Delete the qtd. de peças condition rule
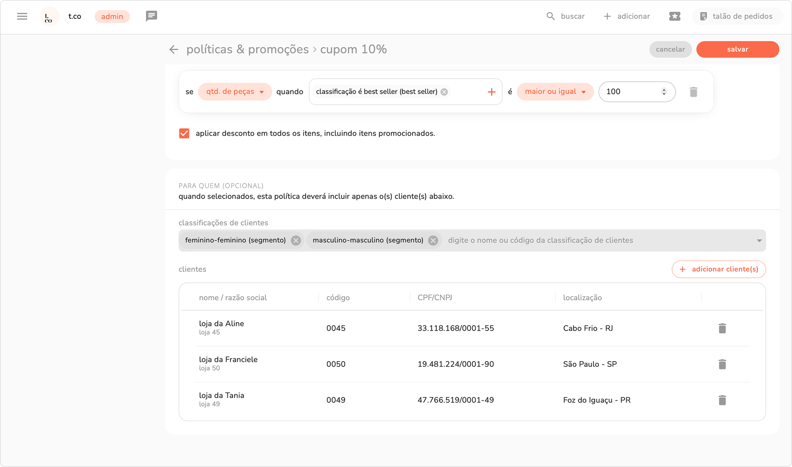The width and height of the screenshot is (792, 467). 693,92
